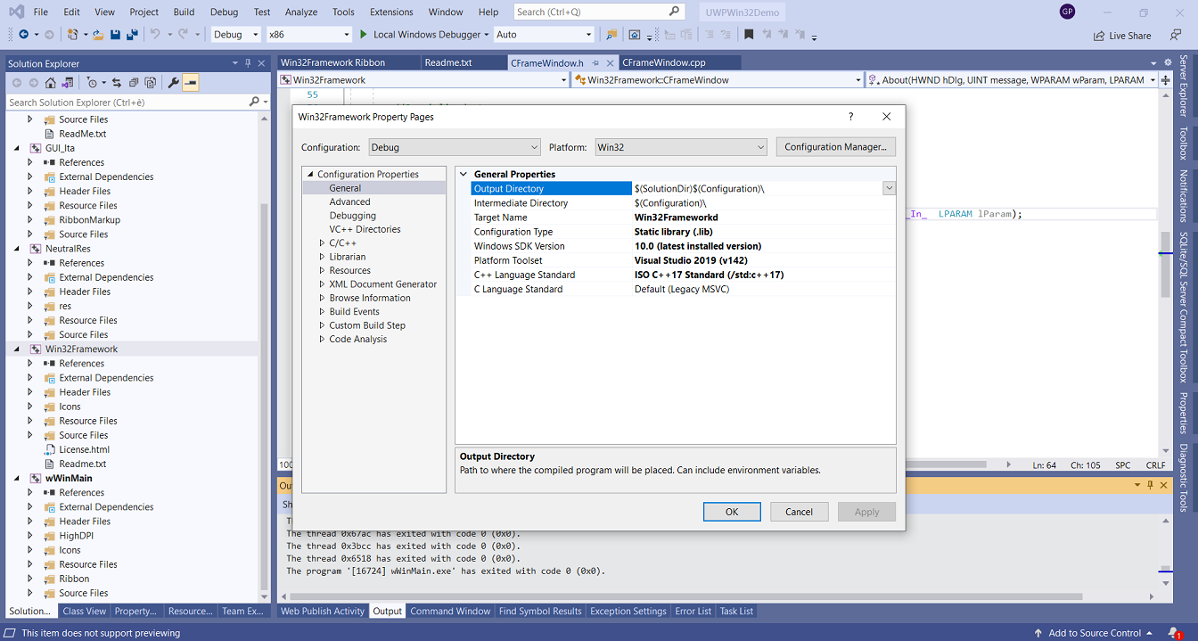1198x641 pixels.
Task: Click Cancel in the Property Pages dialog
Action: [799, 512]
